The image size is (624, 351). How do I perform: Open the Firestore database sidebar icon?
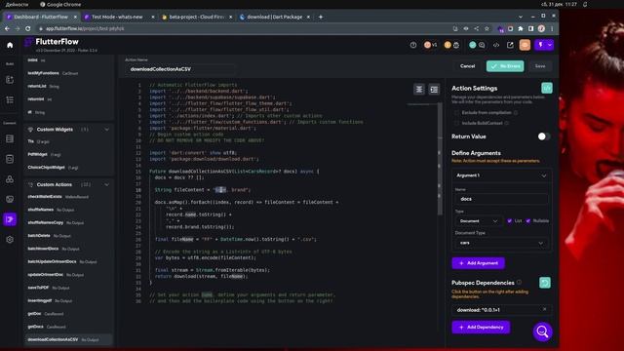[x=10, y=138]
